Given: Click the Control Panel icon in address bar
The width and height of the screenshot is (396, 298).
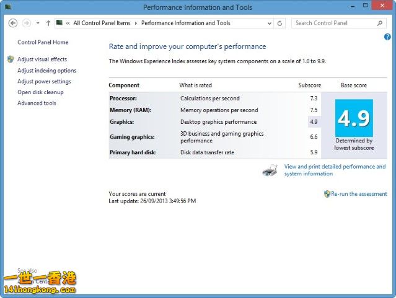Looking at the screenshot, I should point(59,23).
